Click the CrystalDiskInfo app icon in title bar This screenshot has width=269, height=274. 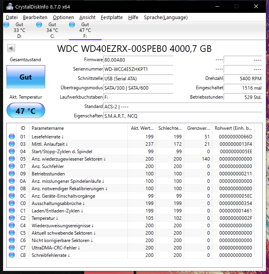click(10, 7)
